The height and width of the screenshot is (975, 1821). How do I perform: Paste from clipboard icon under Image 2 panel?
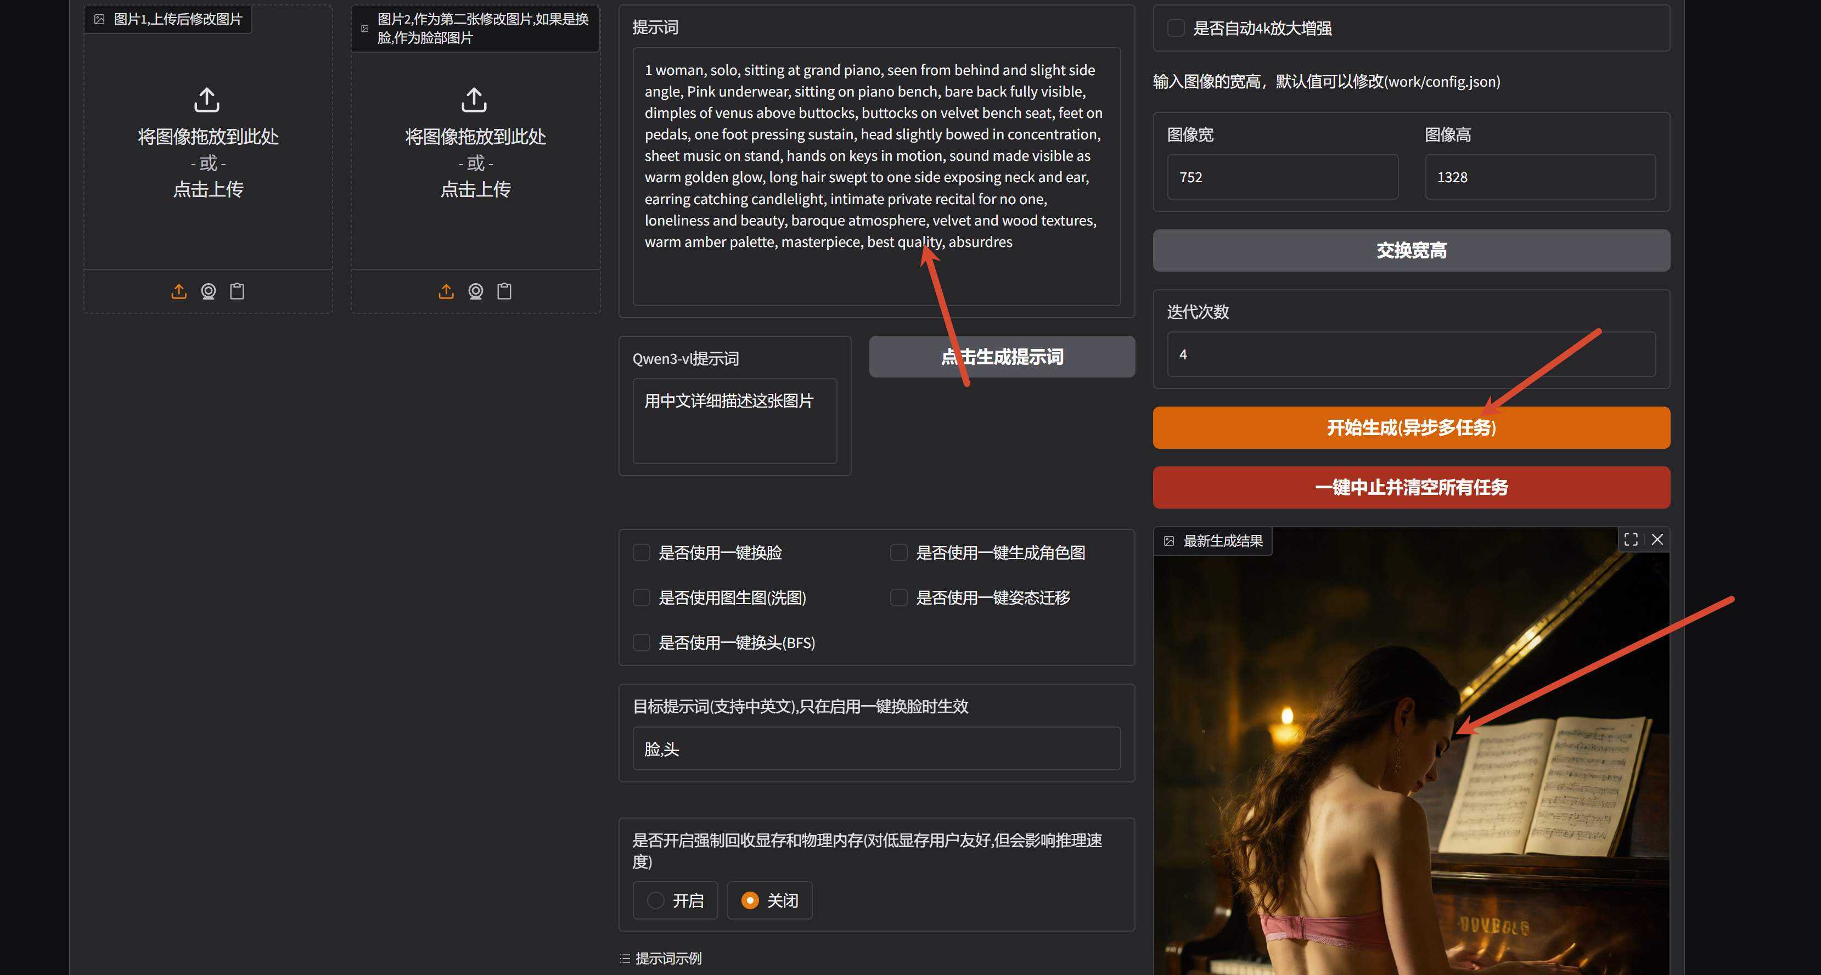[504, 291]
